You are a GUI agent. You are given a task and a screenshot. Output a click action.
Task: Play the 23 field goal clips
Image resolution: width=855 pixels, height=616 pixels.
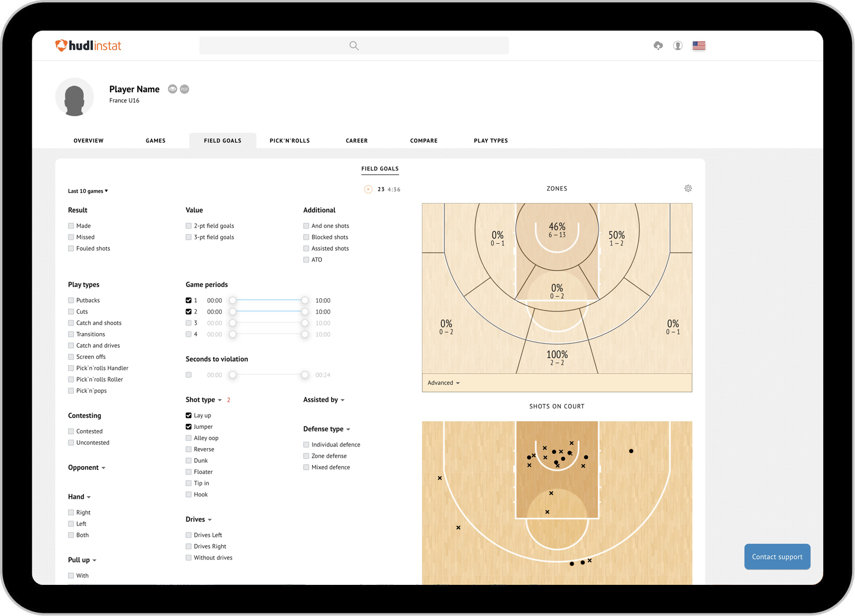367,188
